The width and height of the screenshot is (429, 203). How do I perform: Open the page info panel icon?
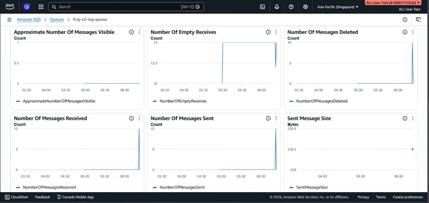[405, 19]
